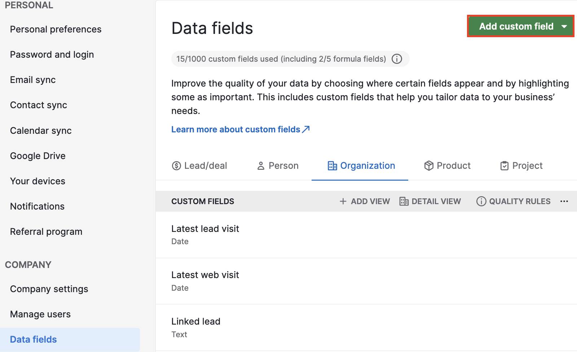Click the Quality Rules info icon
The width and height of the screenshot is (577, 352).
coord(481,201)
